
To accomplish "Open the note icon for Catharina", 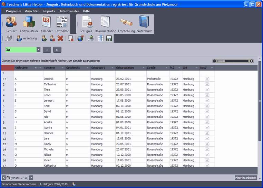I will coord(207,84).
